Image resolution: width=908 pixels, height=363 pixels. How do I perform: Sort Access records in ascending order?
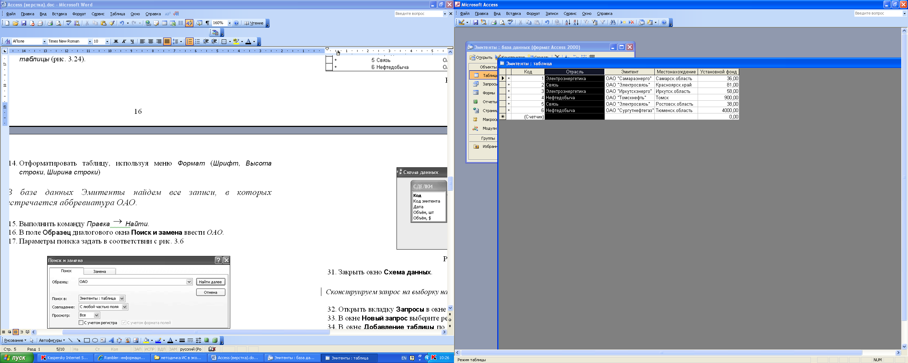tap(568, 22)
